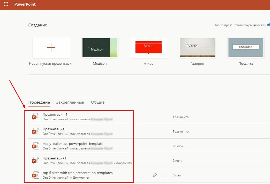Click Новые презентации сохраняются в text

(239, 25)
